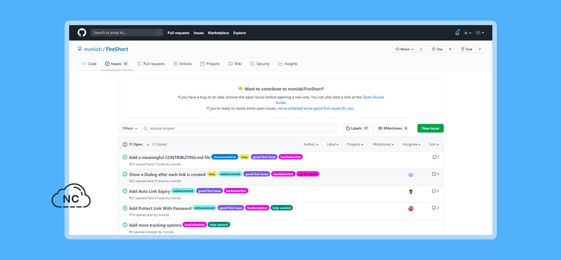Open assignee avatar on Auto Link Expiry

(411, 192)
